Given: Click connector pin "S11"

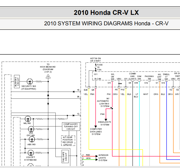Looking at the screenshot, I should (109, 83).
